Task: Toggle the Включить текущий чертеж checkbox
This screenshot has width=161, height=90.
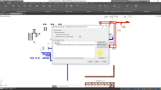Action: [56, 34]
